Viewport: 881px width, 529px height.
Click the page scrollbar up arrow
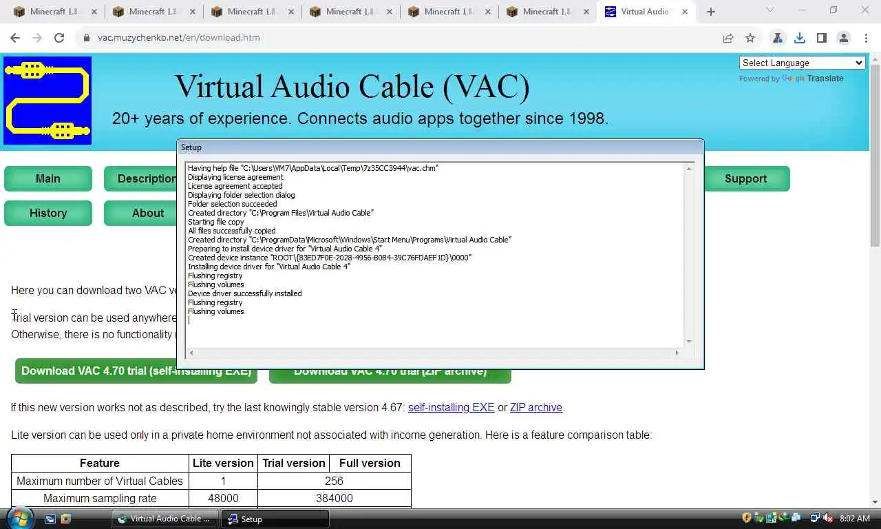[875, 59]
